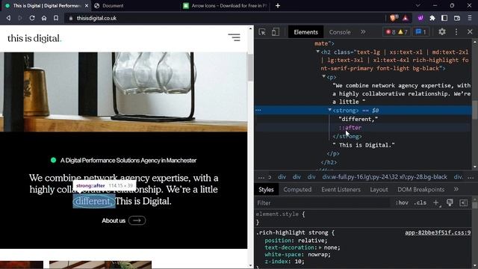Screen dimensions: 478x269
Task: Follow the About us link
Action: 114,220
